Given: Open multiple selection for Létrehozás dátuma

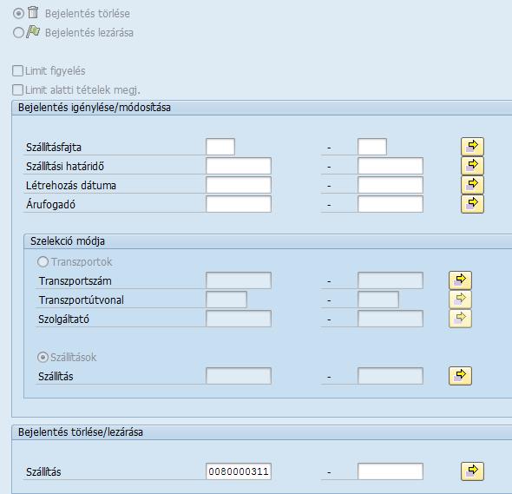Looking at the screenshot, I should (x=472, y=185).
